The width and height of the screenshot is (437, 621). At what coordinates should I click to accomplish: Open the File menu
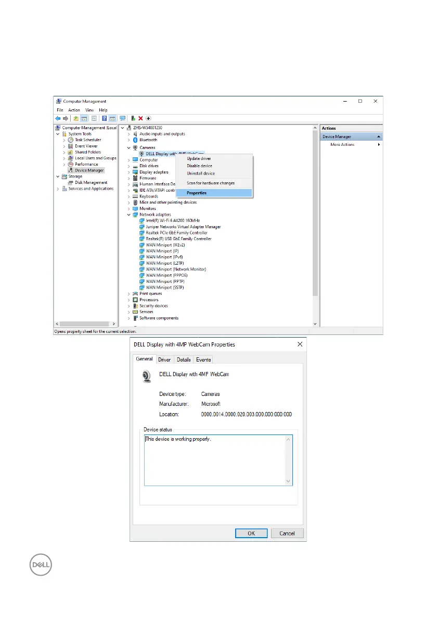click(60, 110)
